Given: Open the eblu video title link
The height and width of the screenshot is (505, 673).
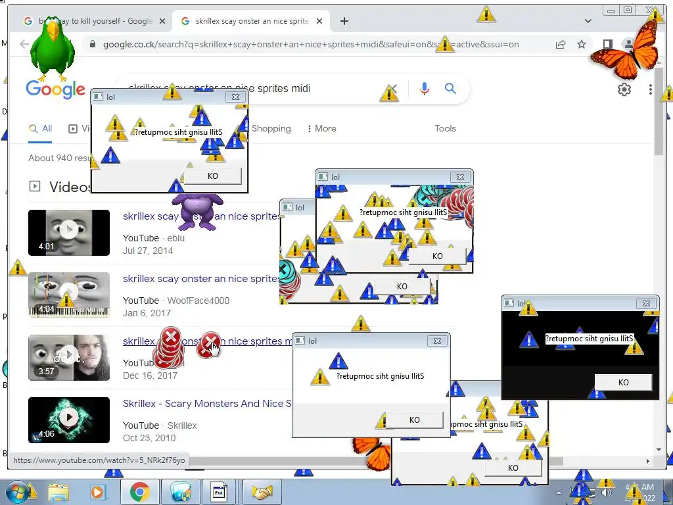Looking at the screenshot, I should tap(200, 216).
